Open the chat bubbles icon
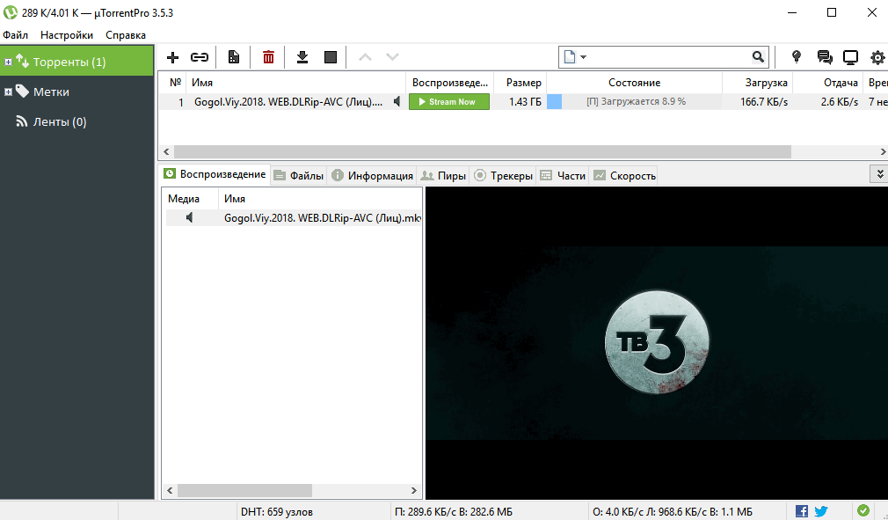This screenshot has width=888, height=520. tap(825, 57)
